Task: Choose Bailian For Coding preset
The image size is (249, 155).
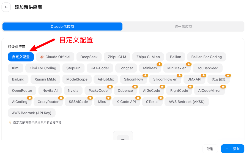Action: (206, 57)
